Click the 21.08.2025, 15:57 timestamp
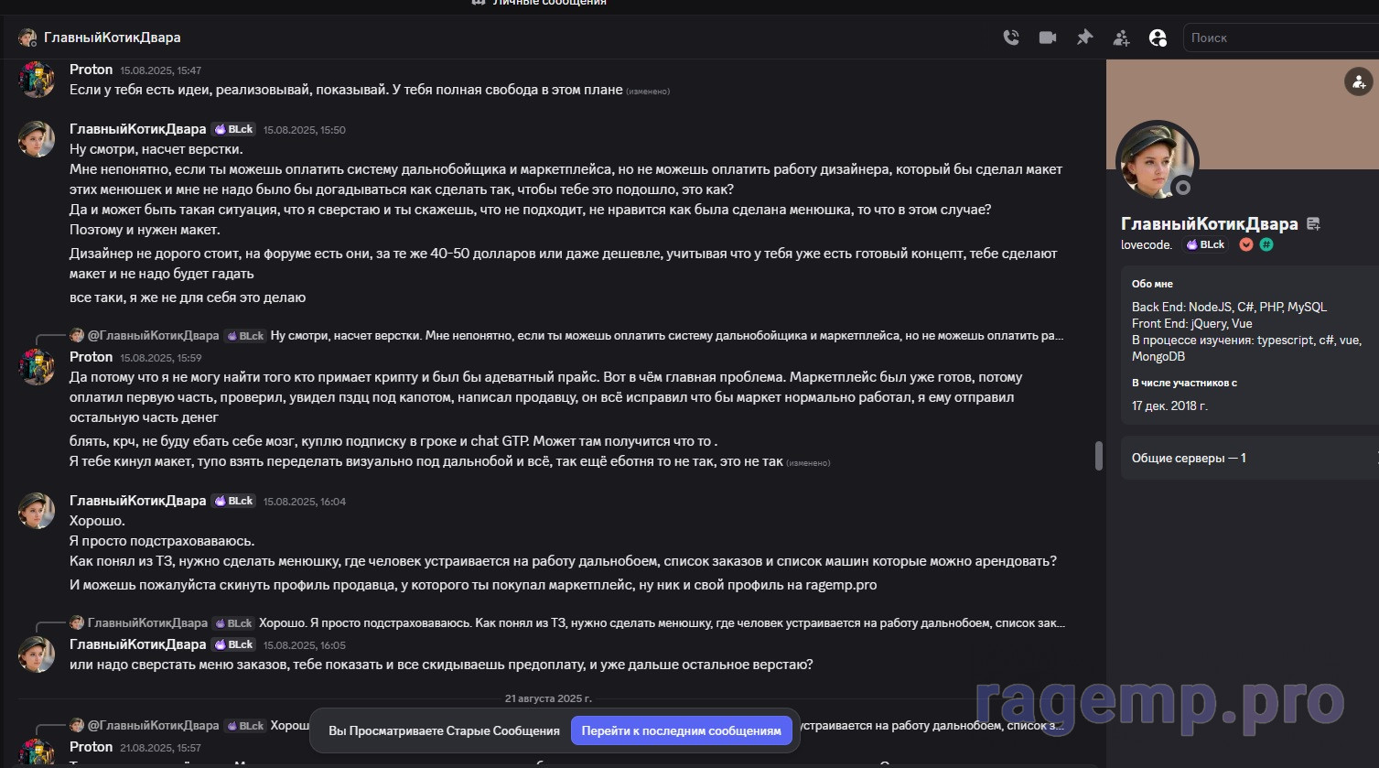Viewport: 1379px width, 768px height. point(160,748)
